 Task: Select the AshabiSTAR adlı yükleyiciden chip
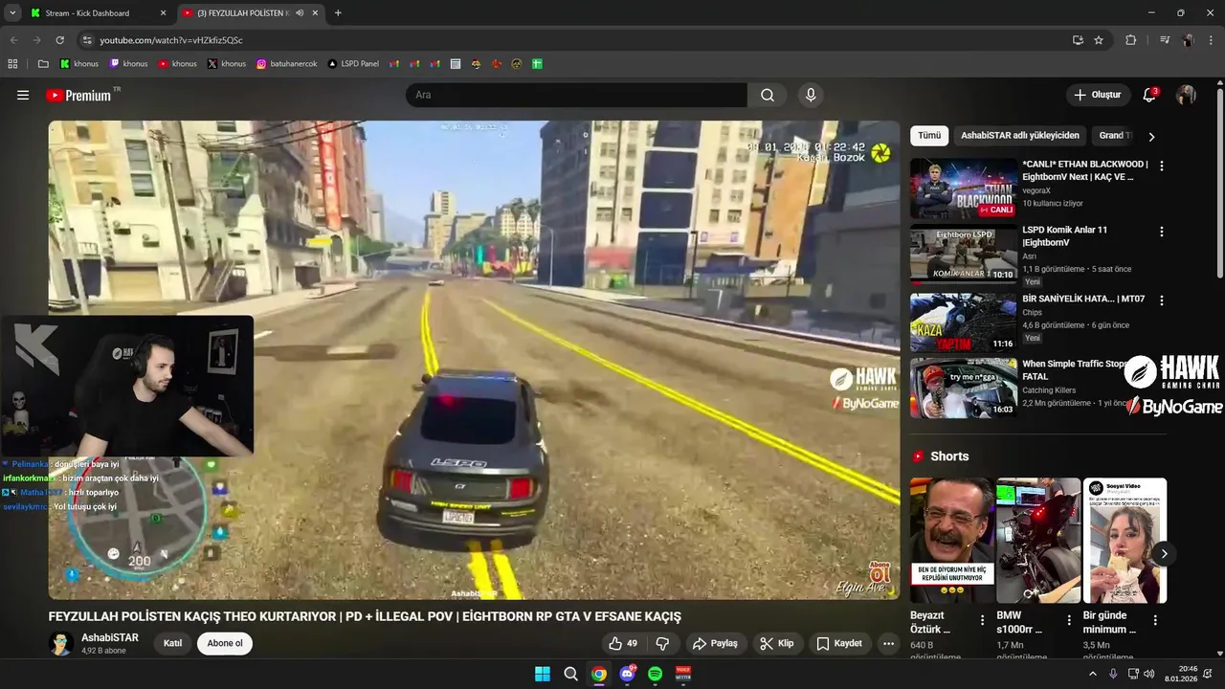(1020, 136)
